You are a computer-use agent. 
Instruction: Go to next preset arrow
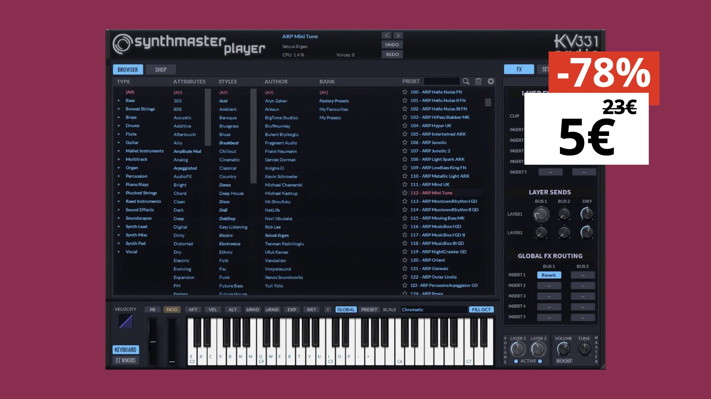(398, 35)
